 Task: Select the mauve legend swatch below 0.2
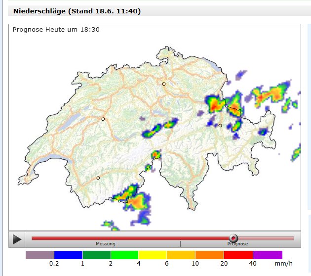point(39,255)
